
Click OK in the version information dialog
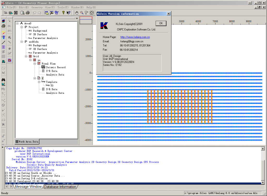pyautogui.click(x=161, y=23)
